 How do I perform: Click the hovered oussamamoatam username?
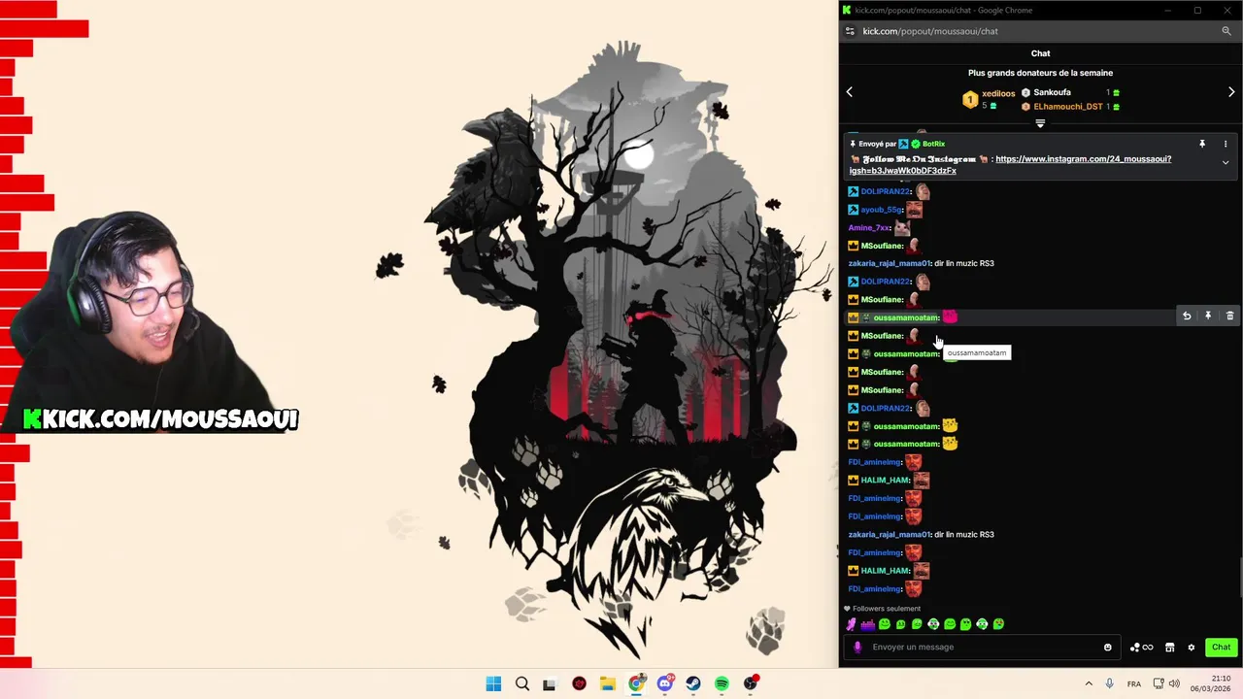click(x=906, y=317)
